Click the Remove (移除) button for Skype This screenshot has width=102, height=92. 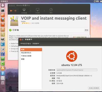coord(86,30)
